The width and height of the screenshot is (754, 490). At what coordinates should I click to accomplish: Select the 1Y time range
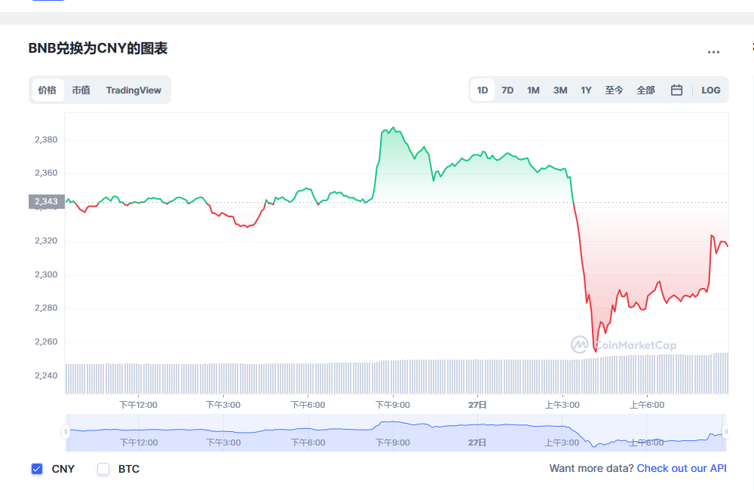[586, 90]
